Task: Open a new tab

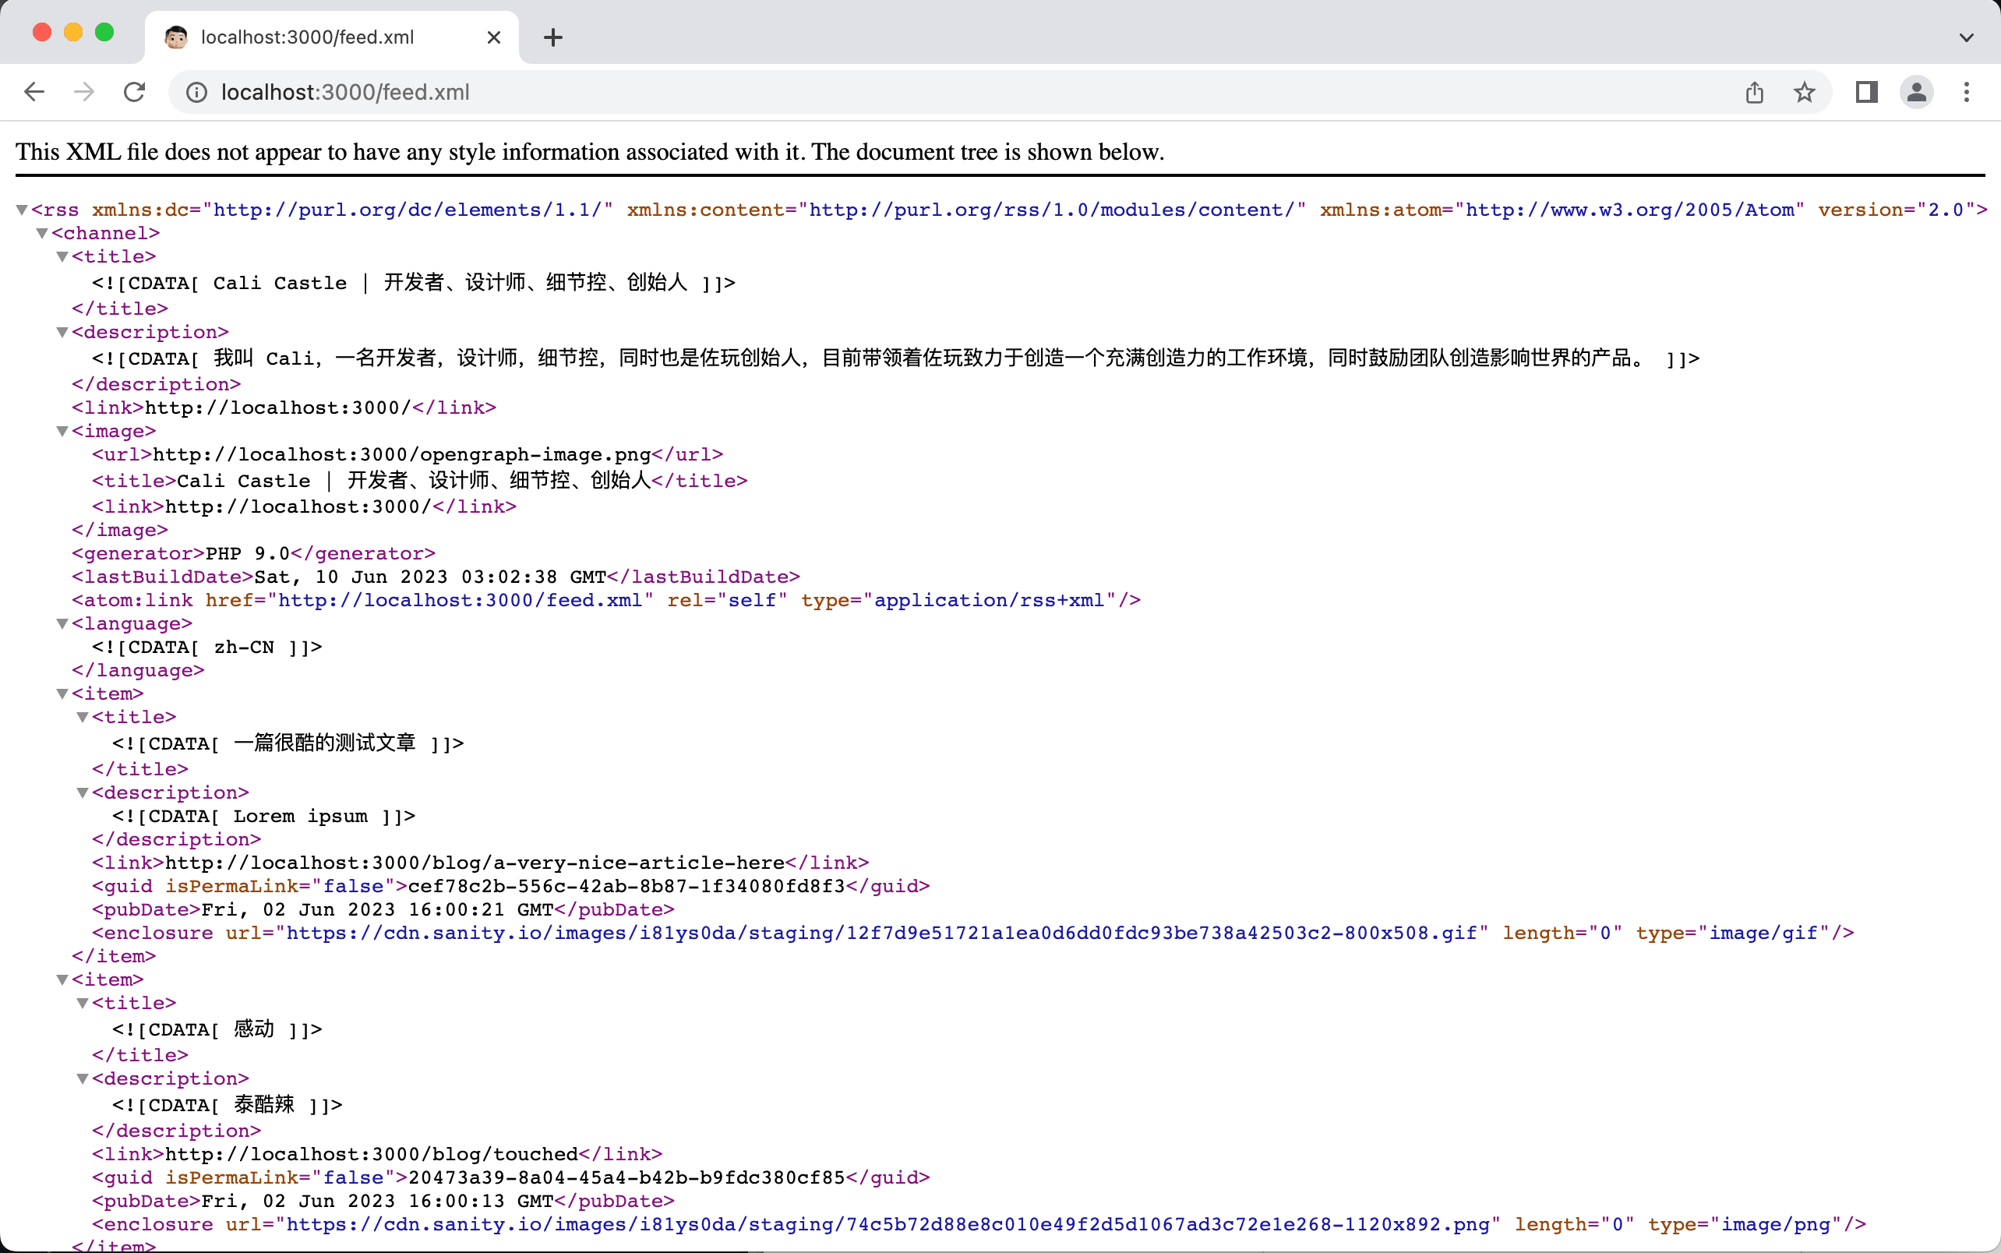Action: point(552,37)
